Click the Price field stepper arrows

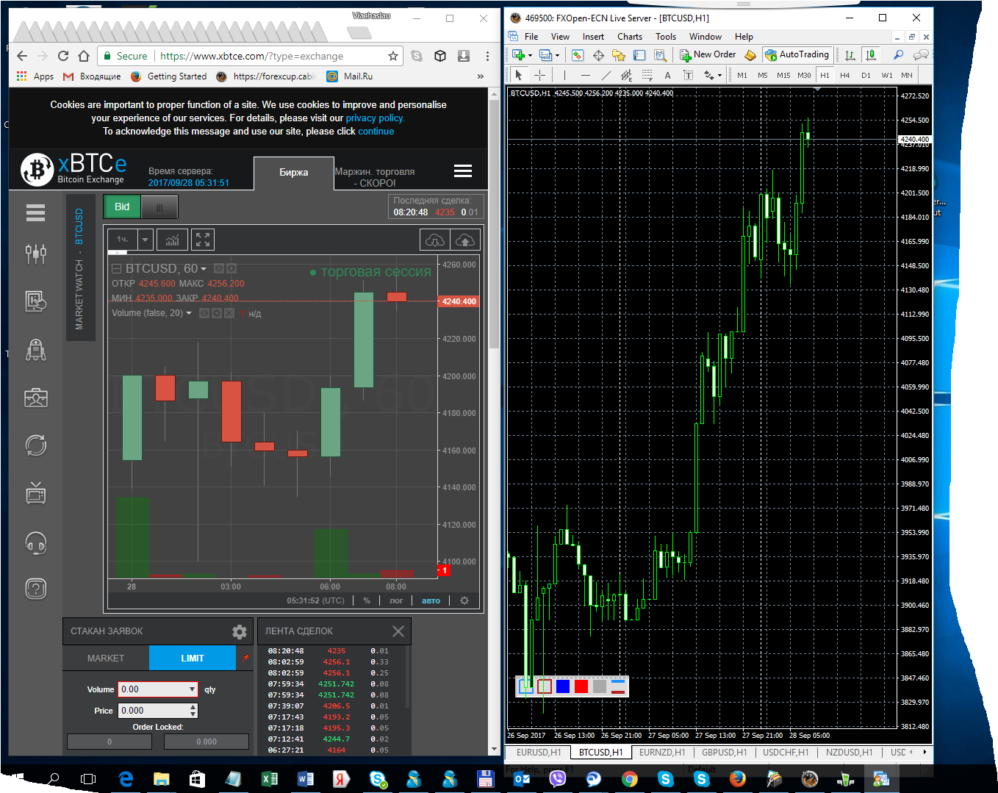[x=193, y=711]
